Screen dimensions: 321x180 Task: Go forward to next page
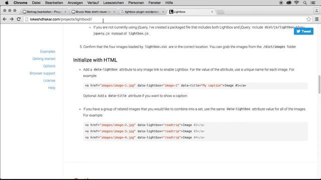12,19
